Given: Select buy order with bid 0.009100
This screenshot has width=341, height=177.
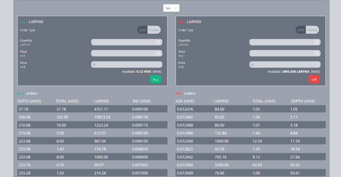Looking at the screenshot, I should pyautogui.click(x=92, y=109).
